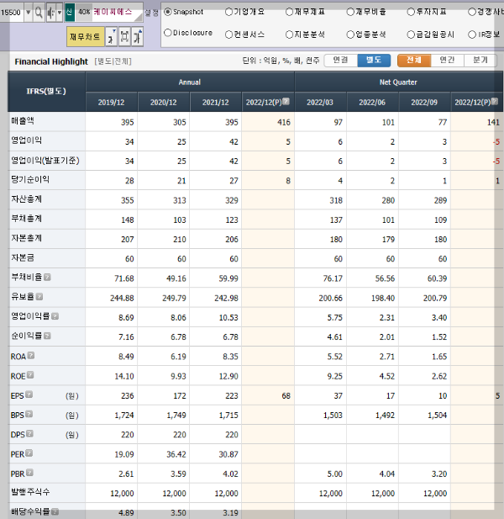Click ROE value 14.10 for 2019/12
Image resolution: width=504 pixels, height=519 pixels.
click(124, 376)
